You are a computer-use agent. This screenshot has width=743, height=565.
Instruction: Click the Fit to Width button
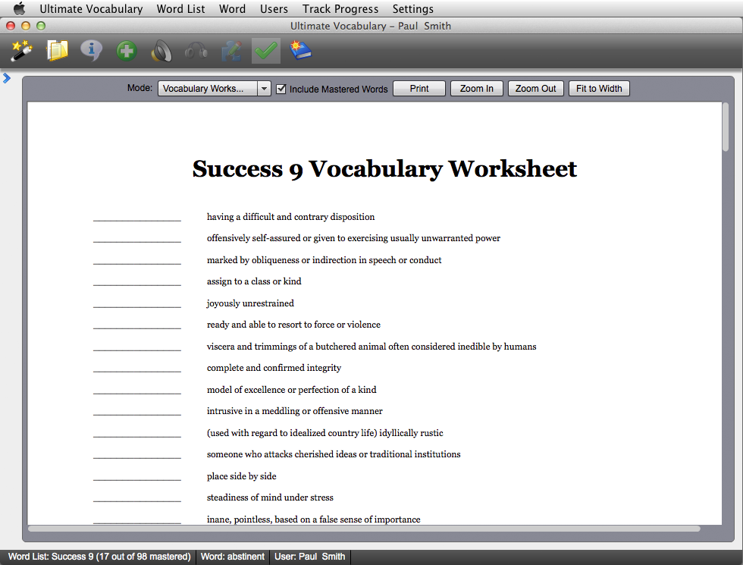(598, 89)
